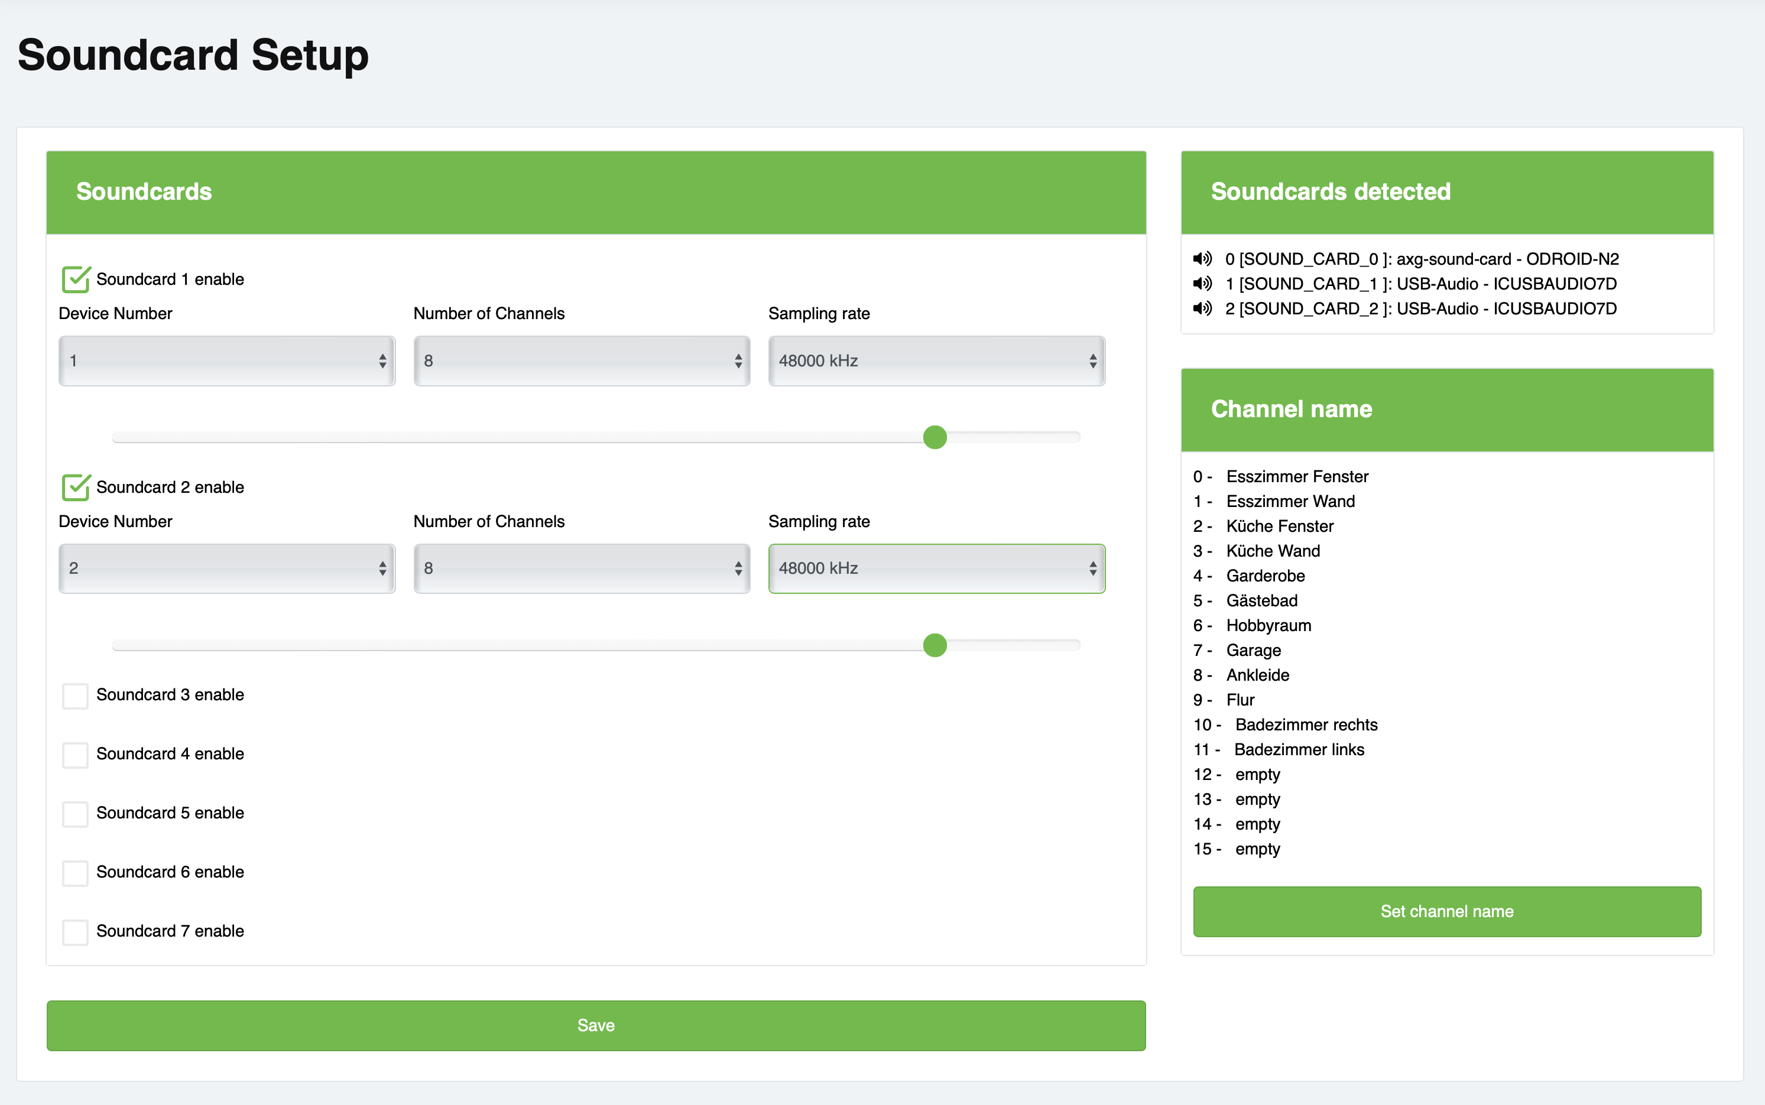Expand Soundcard 2 Sampling rate dropdown
This screenshot has height=1105, width=1765.
pyautogui.click(x=936, y=568)
